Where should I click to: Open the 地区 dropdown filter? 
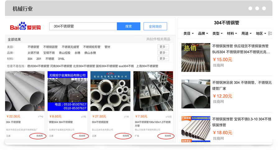click(x=261, y=34)
